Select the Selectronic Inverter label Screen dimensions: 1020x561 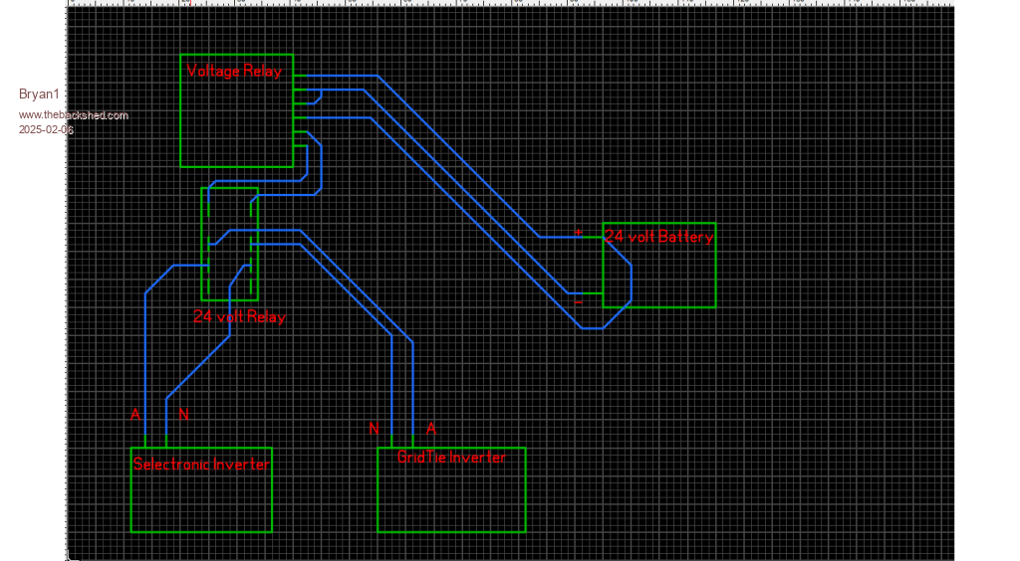tap(201, 465)
